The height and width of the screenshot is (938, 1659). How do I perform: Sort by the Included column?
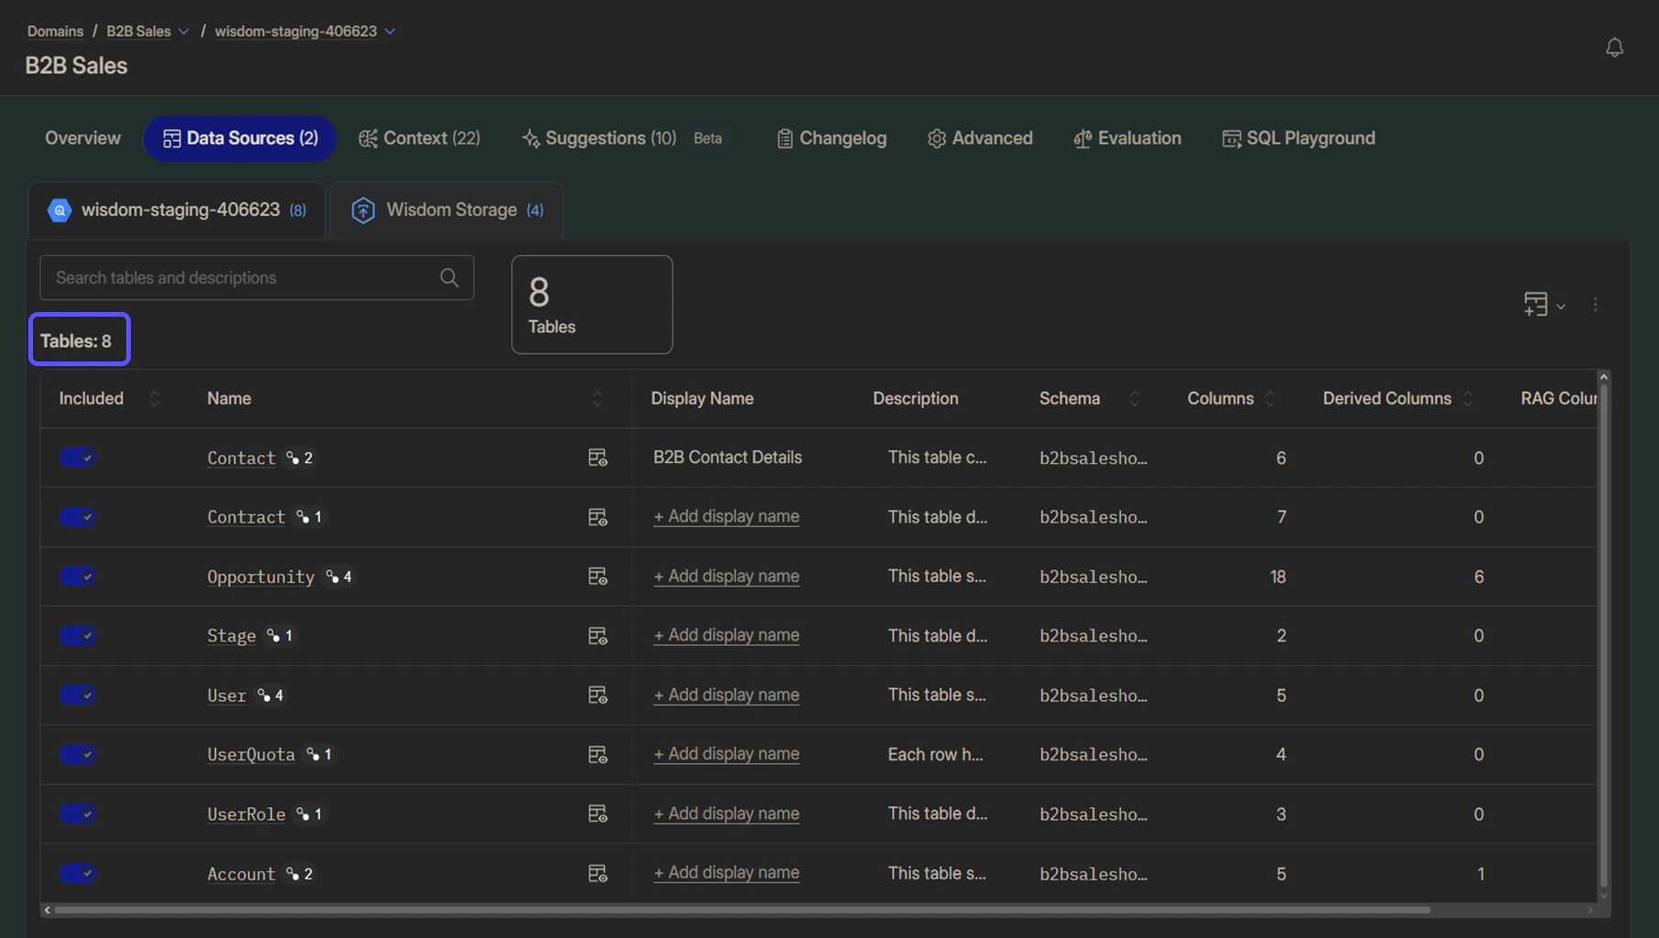[x=154, y=398]
